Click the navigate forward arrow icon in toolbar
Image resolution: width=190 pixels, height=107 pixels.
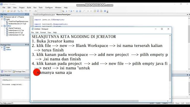pyautogui.click(x=91, y=11)
